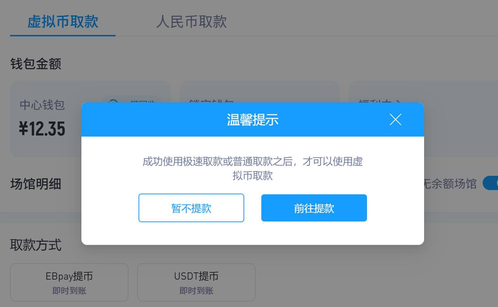Click the 温馨提示 dialog title
This screenshot has height=307, width=498.
point(253,120)
